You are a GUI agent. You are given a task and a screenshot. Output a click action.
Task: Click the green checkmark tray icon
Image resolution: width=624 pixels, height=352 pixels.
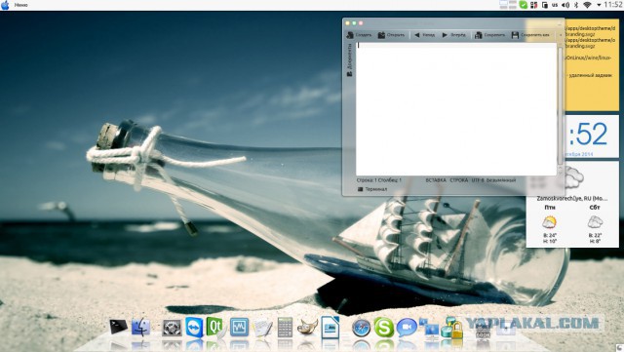(524, 5)
